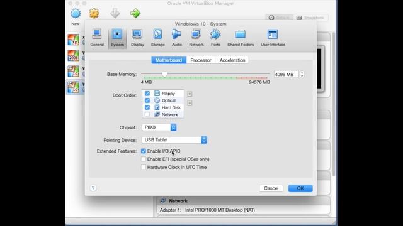403x226 pixels.
Task: Open the Audio settings pane
Action: (x=177, y=38)
